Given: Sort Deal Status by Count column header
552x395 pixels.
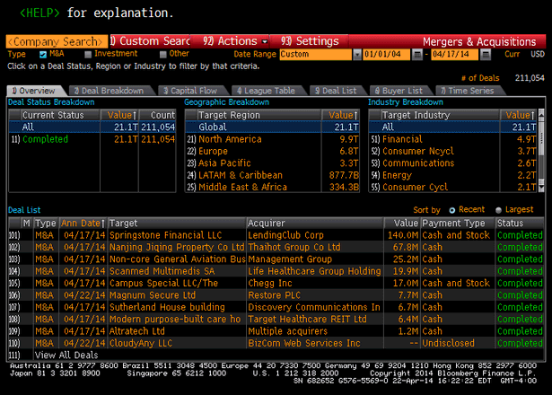Looking at the screenshot, I should (x=158, y=115).
